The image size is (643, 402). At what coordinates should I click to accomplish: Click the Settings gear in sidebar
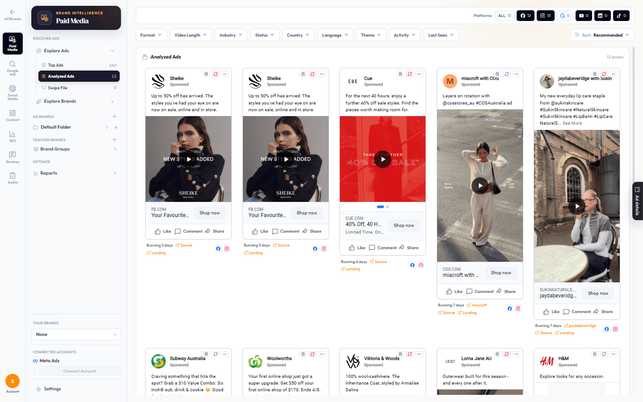(x=39, y=389)
